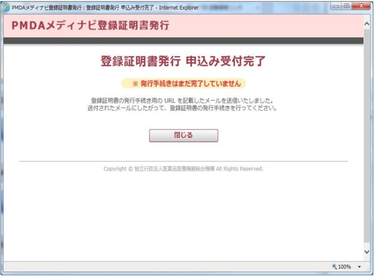
Task: Click the line starting 登録証明書の発行手続き用の URL
Action: coord(182,101)
